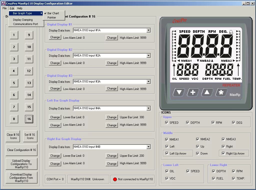Toggle the middle Right checkbox
The image size is (256, 190).
pyautogui.click(x=223, y=146)
